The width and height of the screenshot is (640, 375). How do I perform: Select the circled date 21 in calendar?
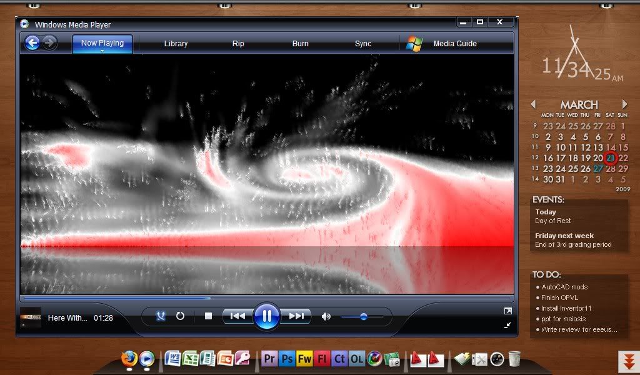tap(611, 158)
